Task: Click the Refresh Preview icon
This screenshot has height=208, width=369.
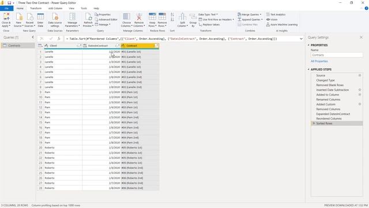Action: pos(88,20)
